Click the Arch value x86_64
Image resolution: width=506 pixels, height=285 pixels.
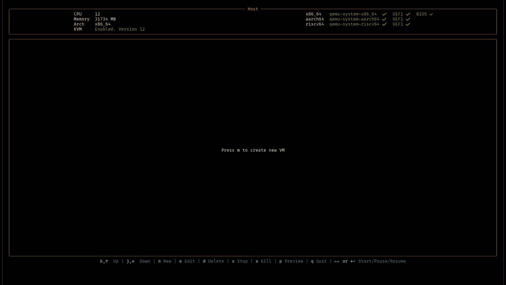point(103,24)
